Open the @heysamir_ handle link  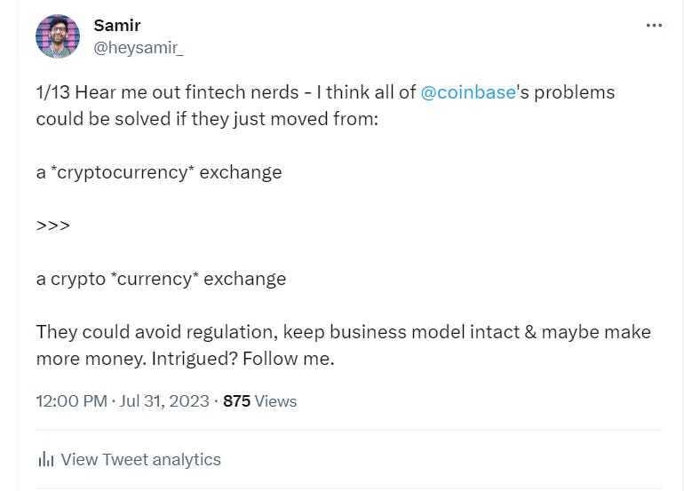[139, 48]
